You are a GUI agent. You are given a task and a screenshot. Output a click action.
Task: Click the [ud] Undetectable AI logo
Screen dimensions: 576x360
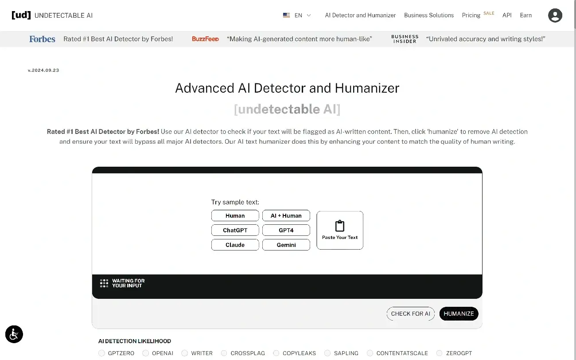[52, 15]
